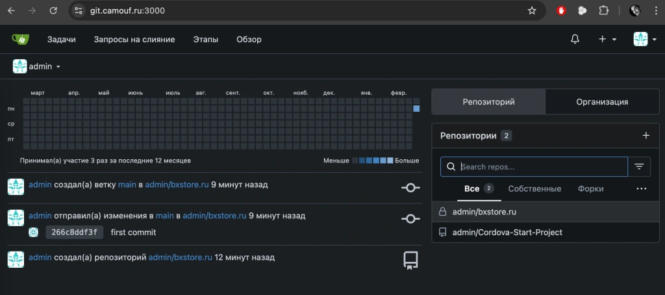Viewport: 665px width, 295px height.
Task: Open Запросы на слияние page
Action: click(x=134, y=40)
